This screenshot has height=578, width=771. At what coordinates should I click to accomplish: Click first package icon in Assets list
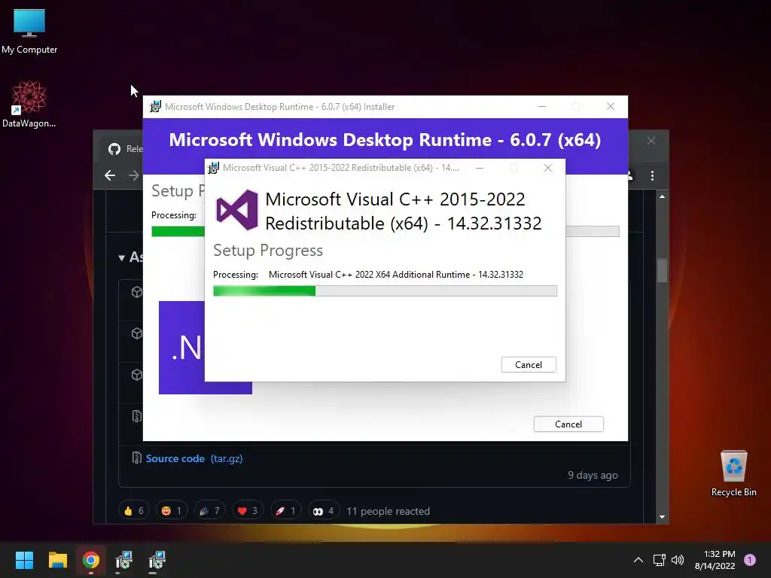point(137,292)
